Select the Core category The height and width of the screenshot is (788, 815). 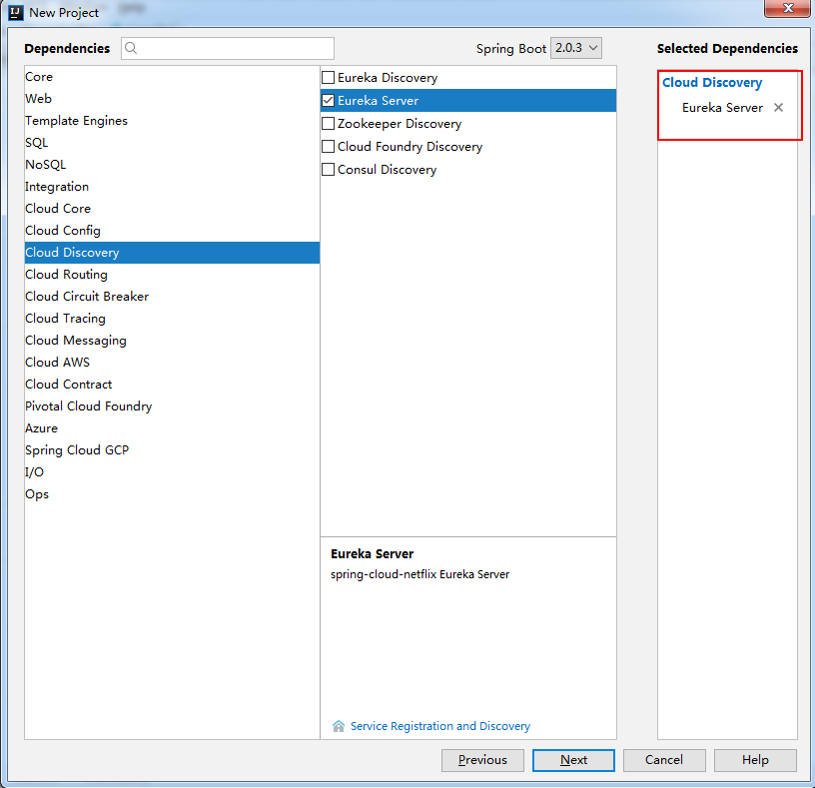click(x=172, y=77)
